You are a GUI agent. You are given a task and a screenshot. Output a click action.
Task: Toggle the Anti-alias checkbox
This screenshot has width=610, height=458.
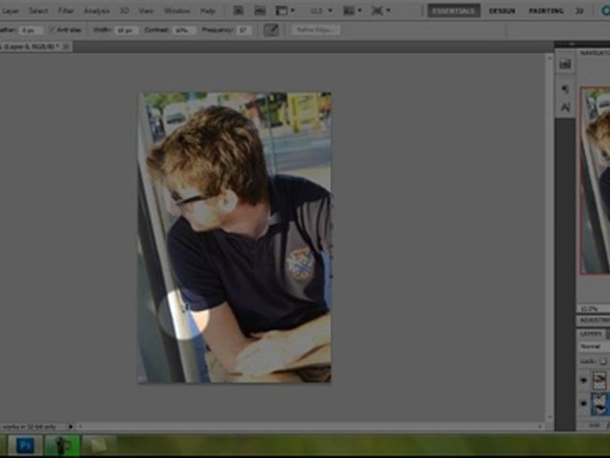click(x=52, y=30)
